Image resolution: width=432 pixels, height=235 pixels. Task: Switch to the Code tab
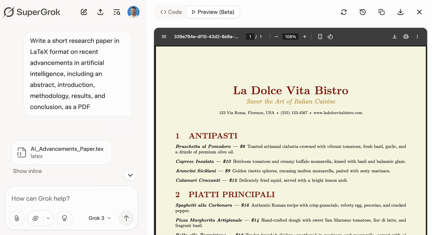(171, 12)
